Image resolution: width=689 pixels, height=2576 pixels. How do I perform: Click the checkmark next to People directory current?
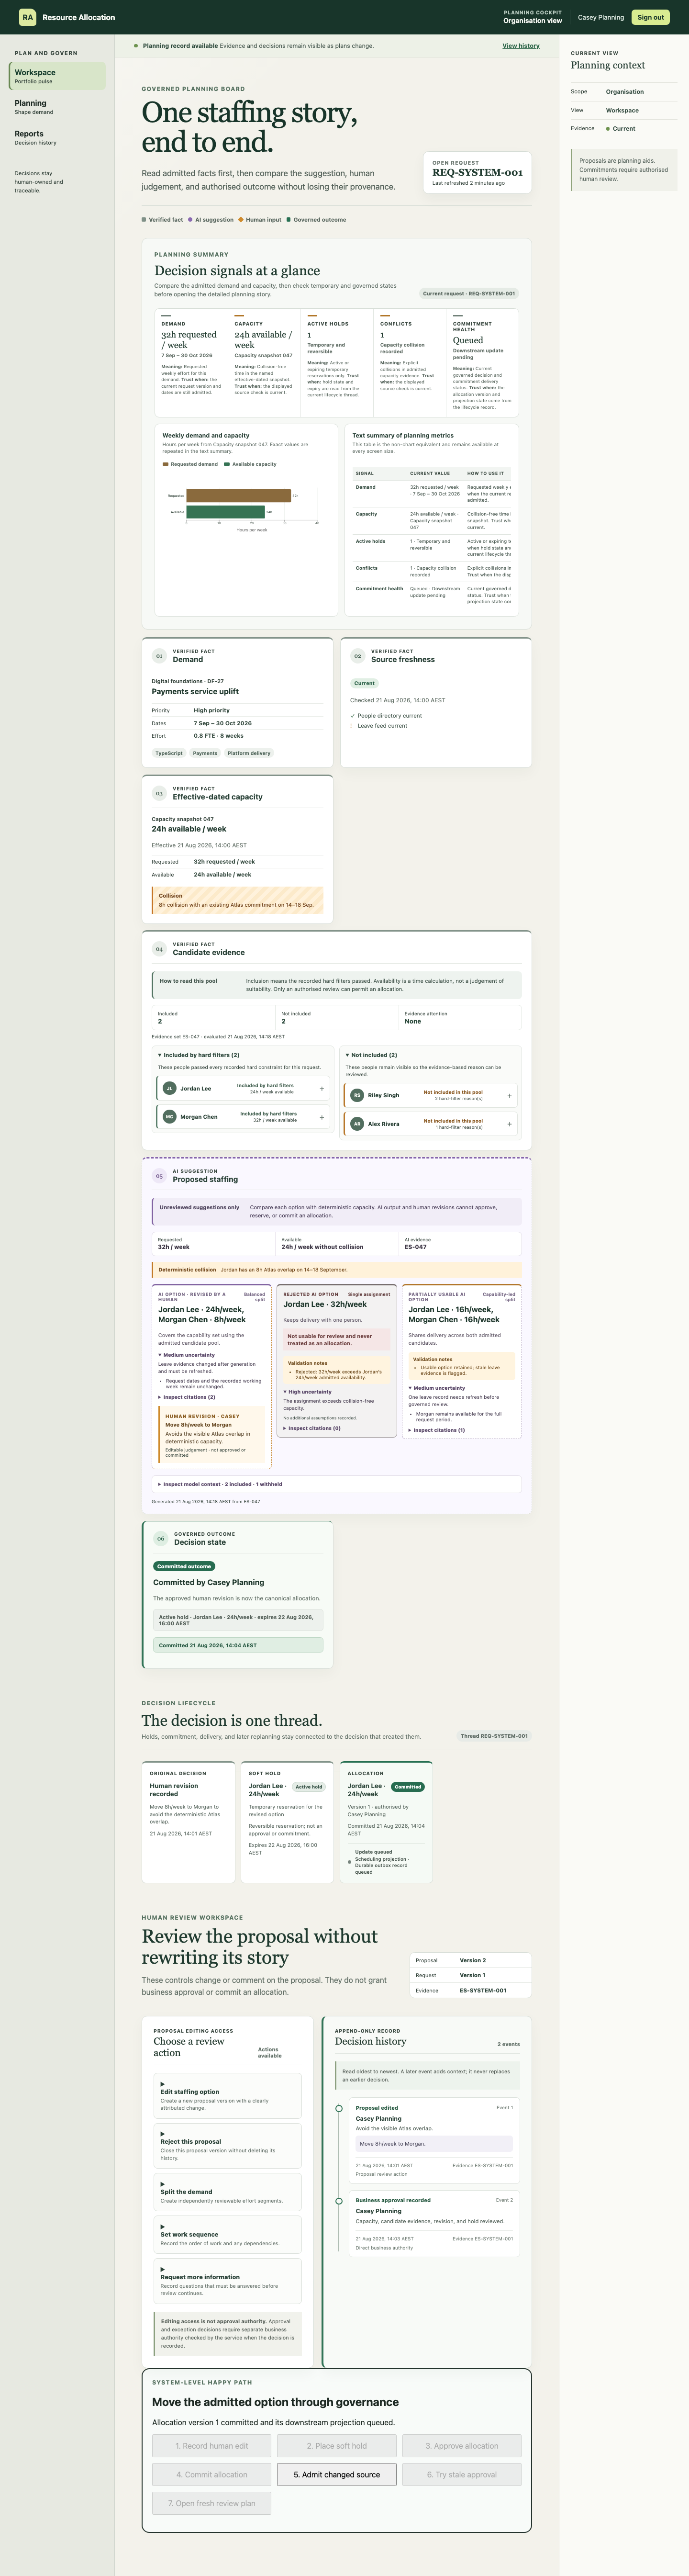point(353,716)
